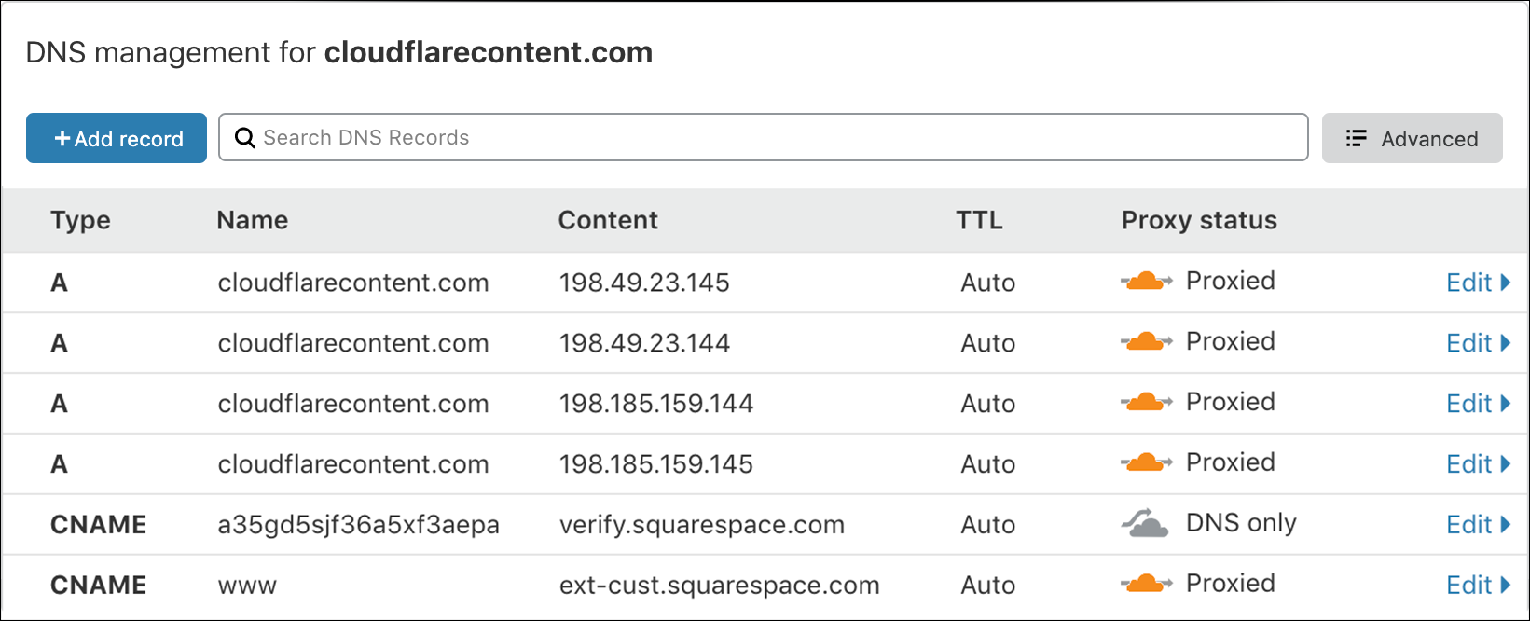Toggle the orange proxy cloud for 198.49.23.145
The height and width of the screenshot is (621, 1530).
[1147, 282]
